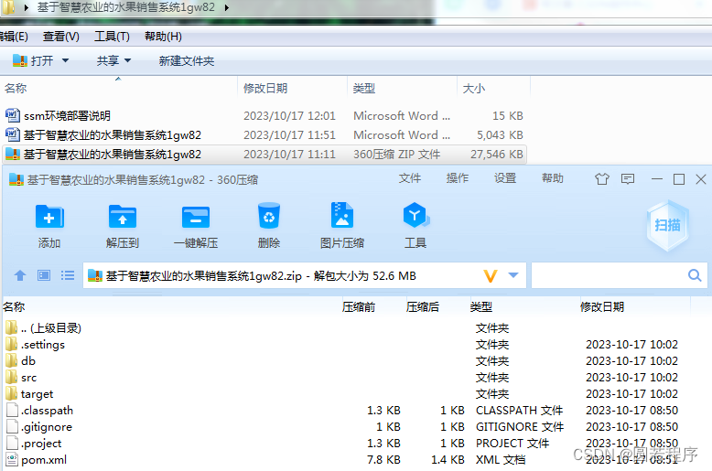Image resolution: width=712 pixels, height=471 pixels.
Task: Click the search magnifier icon
Action: pyautogui.click(x=695, y=275)
